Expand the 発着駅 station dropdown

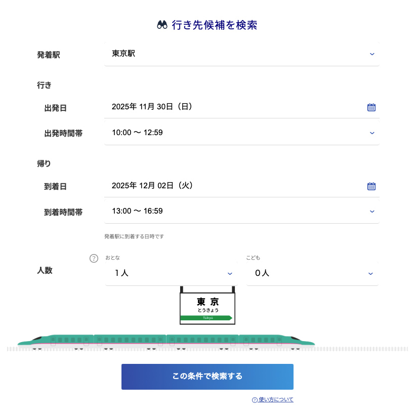(241, 54)
